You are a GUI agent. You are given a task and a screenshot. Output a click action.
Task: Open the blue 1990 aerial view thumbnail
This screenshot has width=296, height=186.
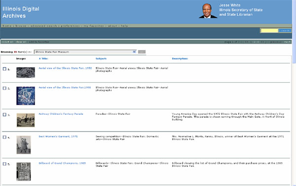(26, 96)
